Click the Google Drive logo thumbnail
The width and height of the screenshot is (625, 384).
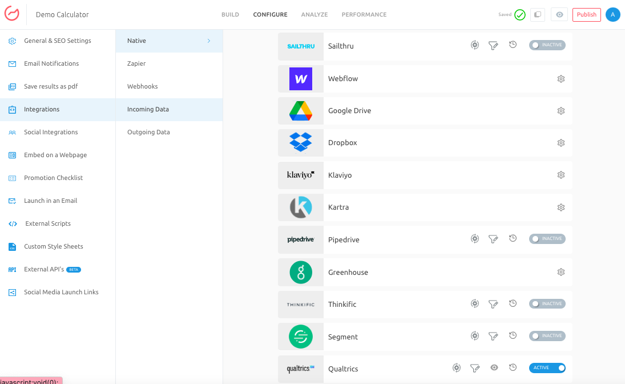(x=301, y=110)
